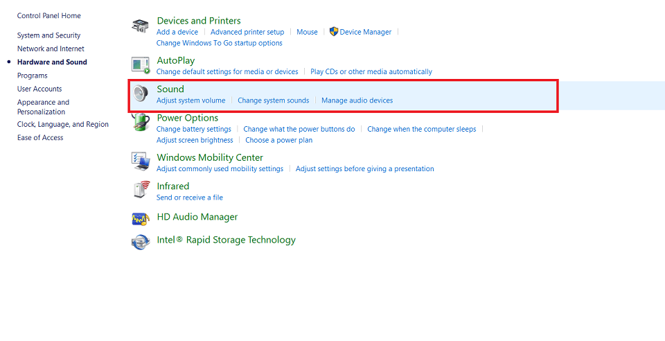Open Windows Mobility Center heading
The image size is (665, 341).
click(x=210, y=157)
